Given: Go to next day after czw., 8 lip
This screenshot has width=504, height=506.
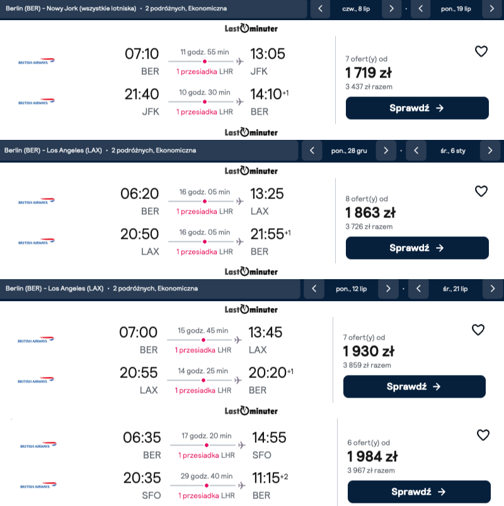Looking at the screenshot, I should point(391,9).
